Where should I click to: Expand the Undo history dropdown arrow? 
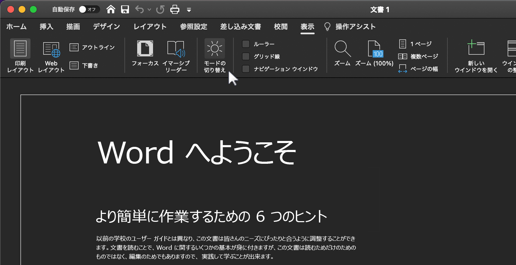(x=149, y=10)
